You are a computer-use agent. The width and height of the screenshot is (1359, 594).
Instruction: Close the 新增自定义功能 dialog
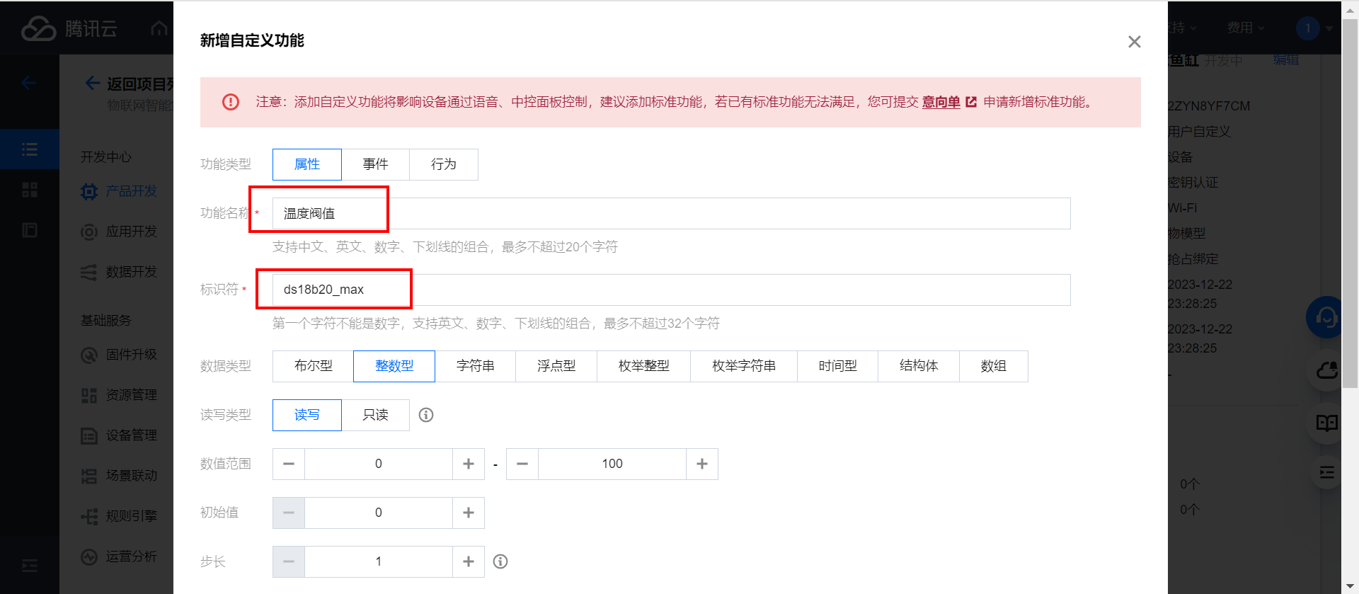pos(1134,42)
